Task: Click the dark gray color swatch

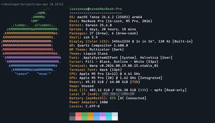Action: pos(72,116)
